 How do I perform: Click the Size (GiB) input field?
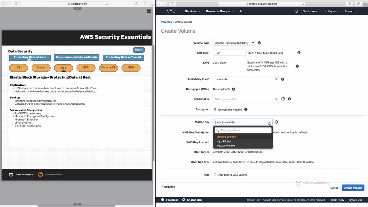[x=230, y=53]
